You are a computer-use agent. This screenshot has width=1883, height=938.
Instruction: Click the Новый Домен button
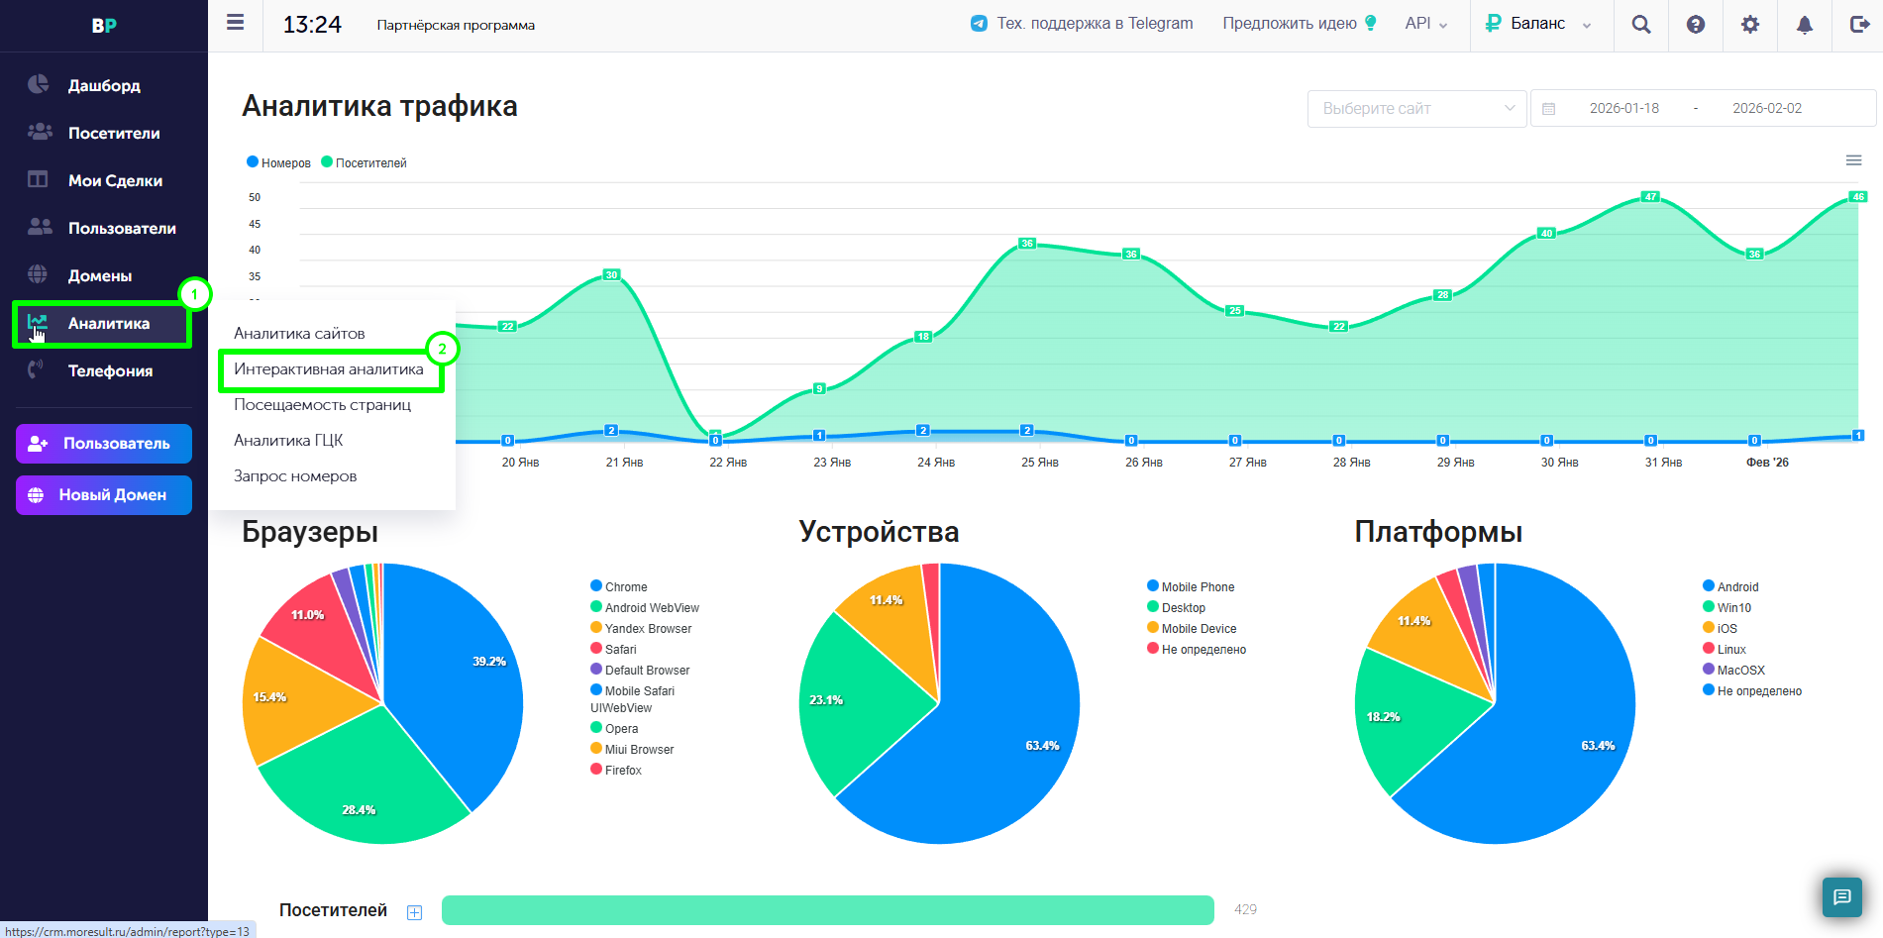click(104, 495)
